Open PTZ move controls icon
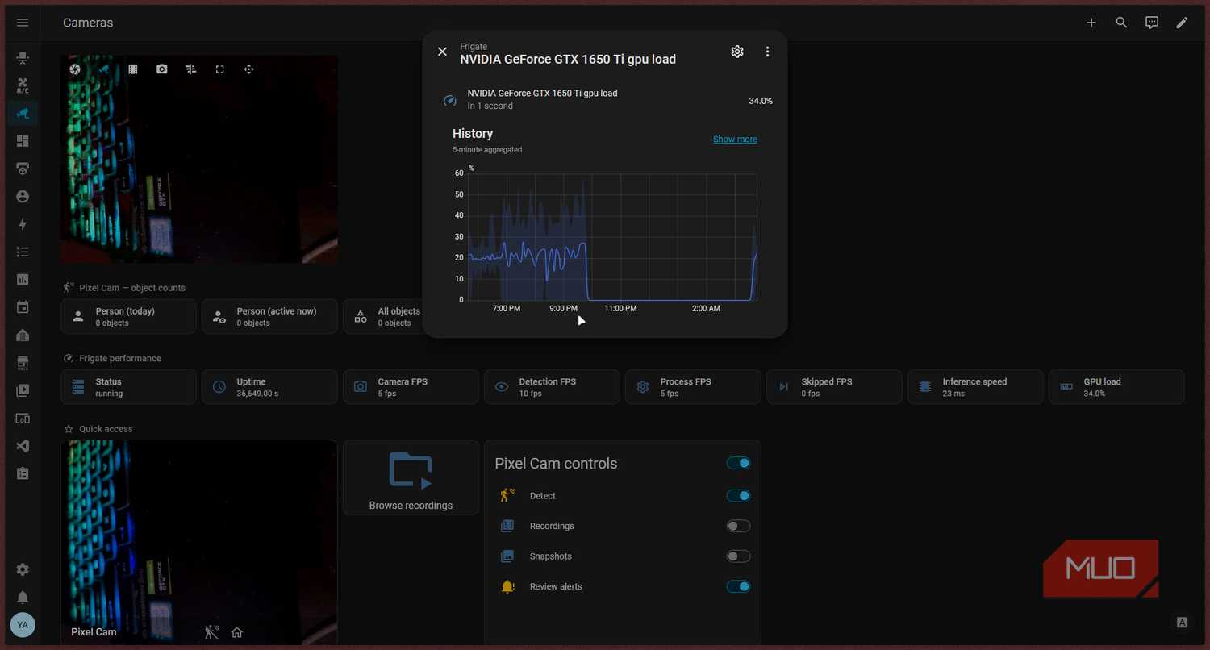The width and height of the screenshot is (1210, 650). [x=248, y=69]
